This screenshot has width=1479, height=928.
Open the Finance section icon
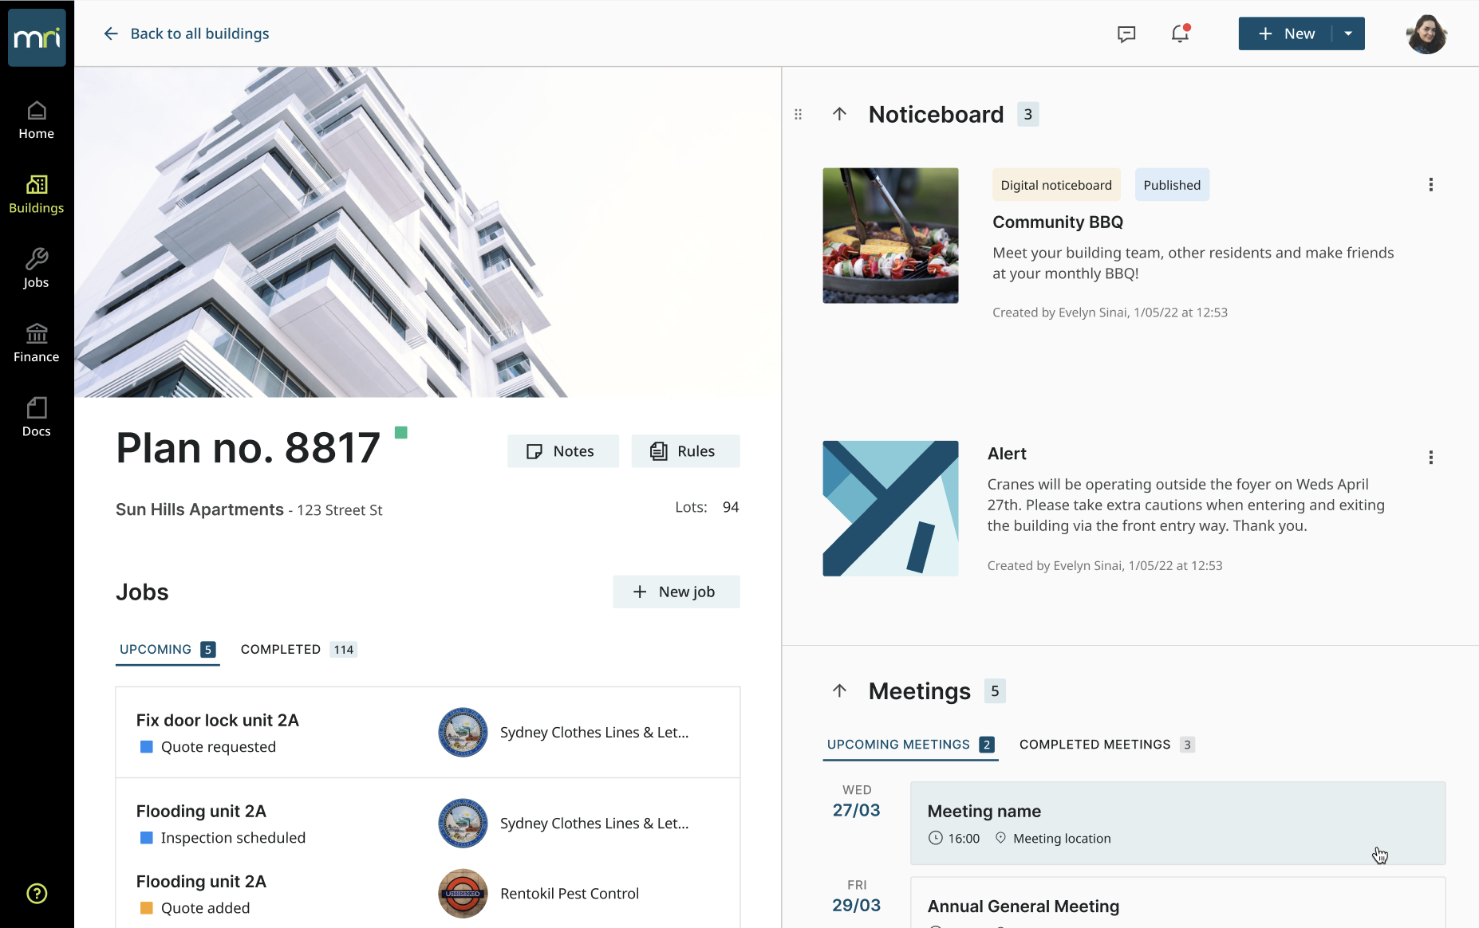(x=37, y=333)
